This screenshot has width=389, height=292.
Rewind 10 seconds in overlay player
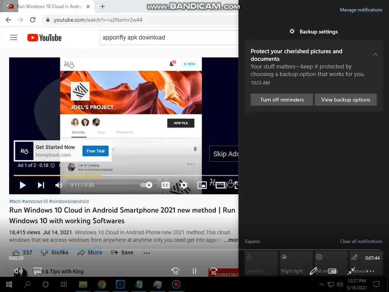click(175, 271)
